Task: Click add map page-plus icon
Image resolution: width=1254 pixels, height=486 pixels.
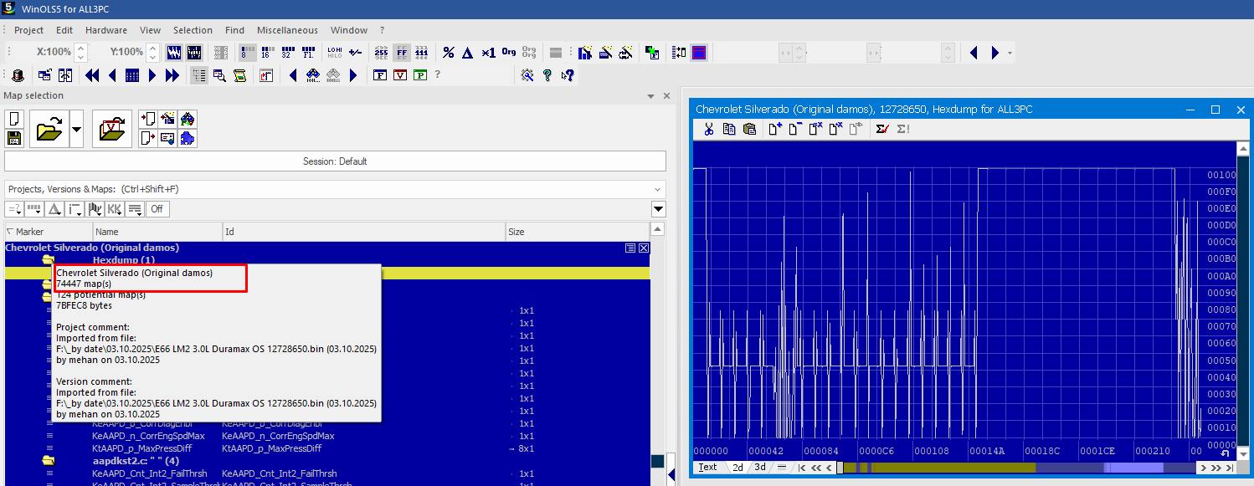Action: [x=775, y=129]
